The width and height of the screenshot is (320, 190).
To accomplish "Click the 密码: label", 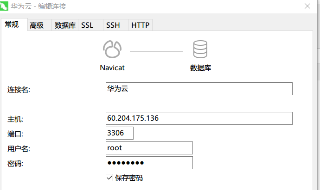I will click(15, 164).
